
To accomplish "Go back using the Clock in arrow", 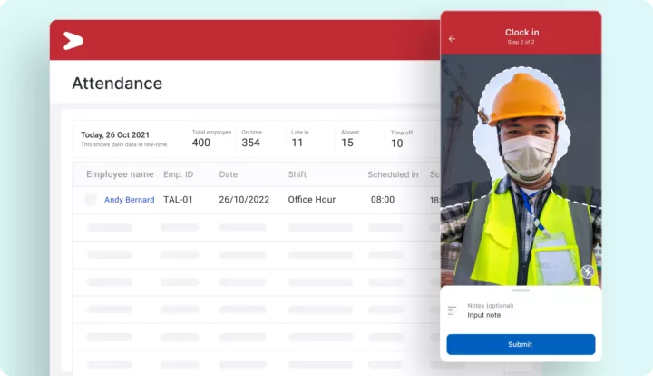I will coord(452,39).
